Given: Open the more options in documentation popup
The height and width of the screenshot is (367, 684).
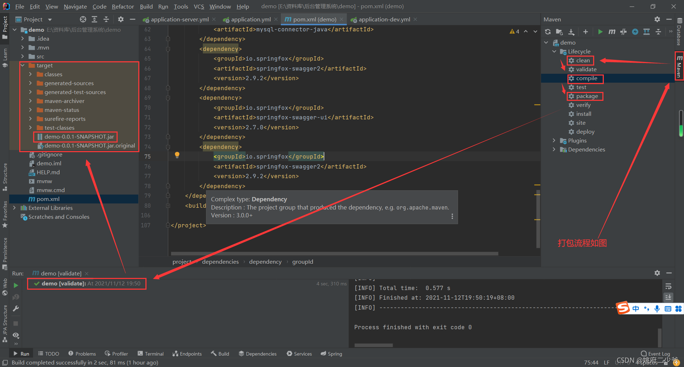Looking at the screenshot, I should [x=452, y=216].
